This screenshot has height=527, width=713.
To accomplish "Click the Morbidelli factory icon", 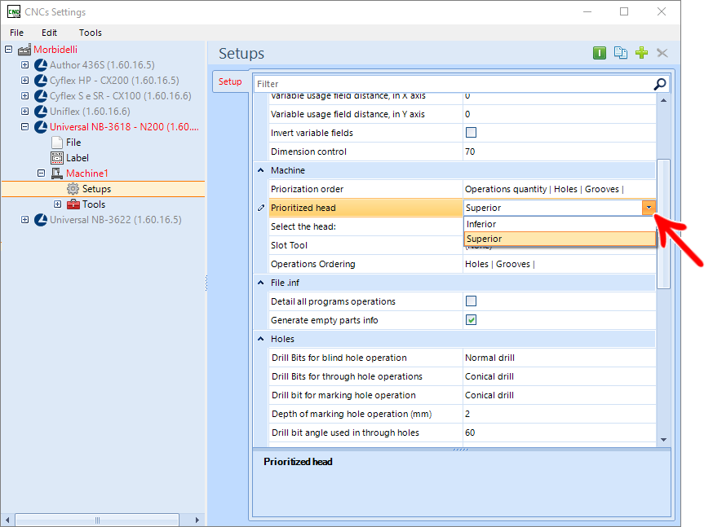I will (24, 50).
